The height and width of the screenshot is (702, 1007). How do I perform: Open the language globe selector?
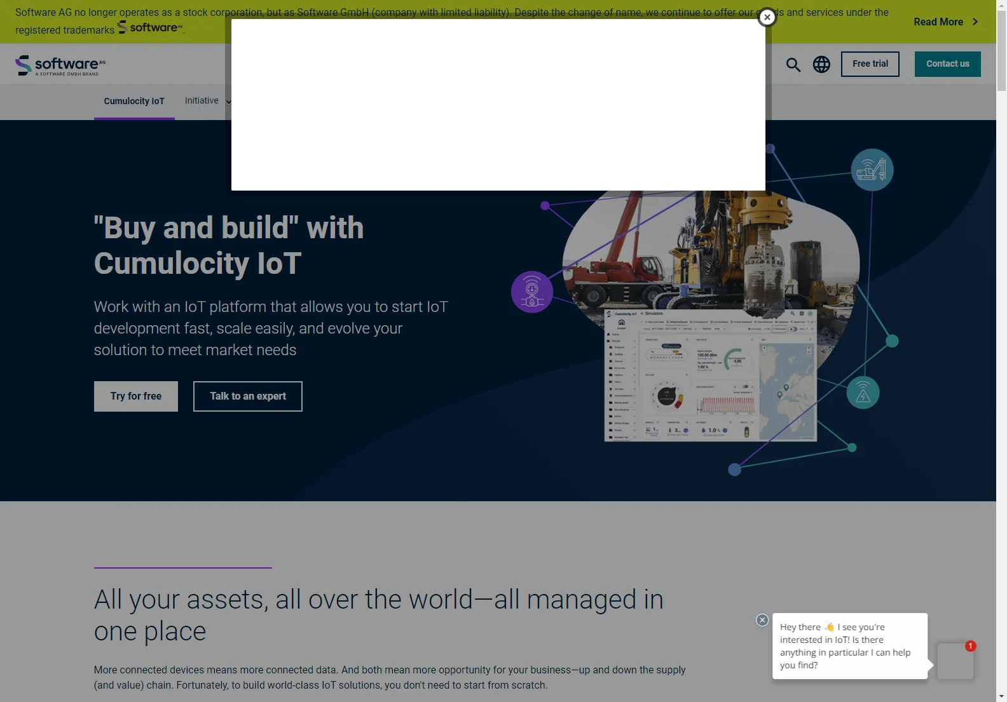pos(821,64)
